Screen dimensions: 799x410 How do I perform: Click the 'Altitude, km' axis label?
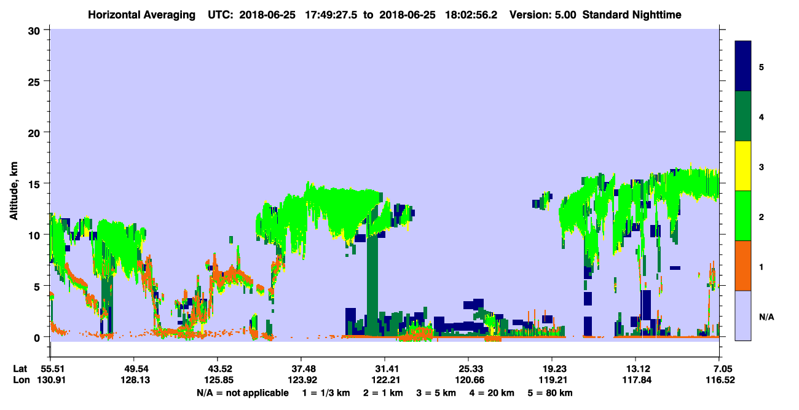pyautogui.click(x=14, y=192)
